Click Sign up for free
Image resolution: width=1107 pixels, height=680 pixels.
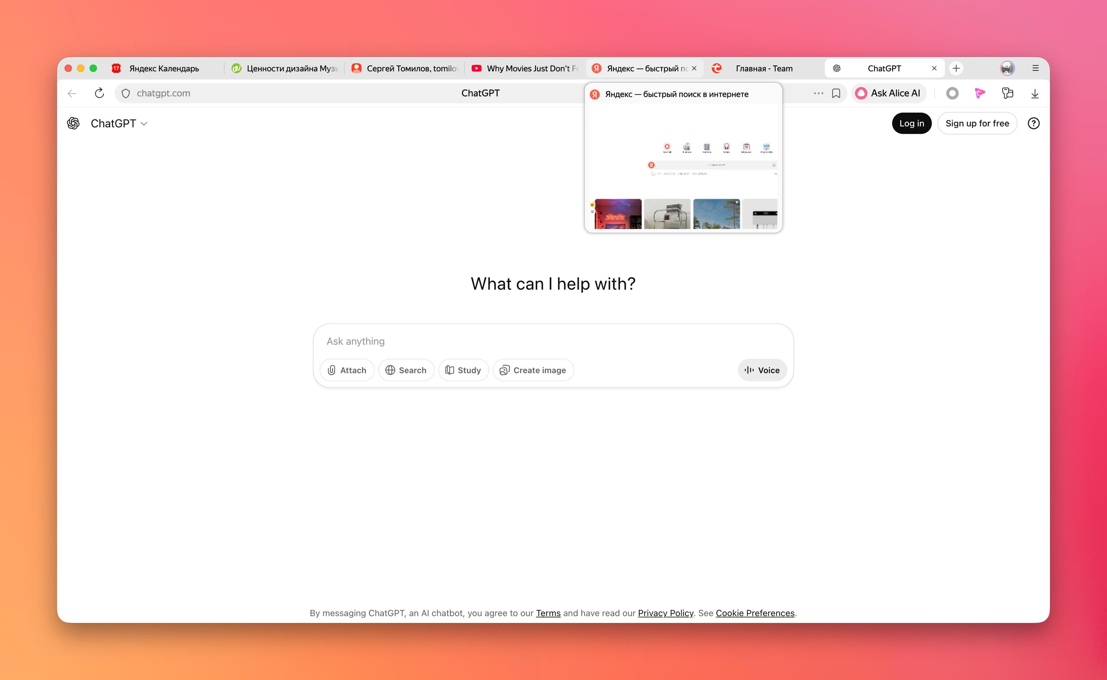977,123
